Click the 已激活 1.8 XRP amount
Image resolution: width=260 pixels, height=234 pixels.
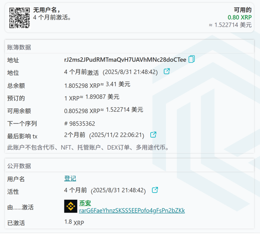[74, 222]
